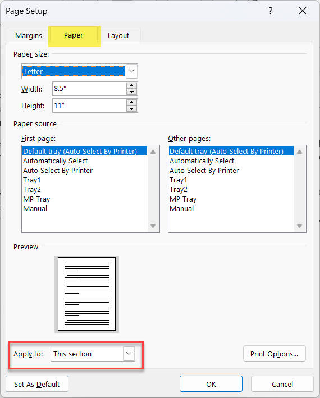Switch to the Margins tab
The image size is (320, 398).
29,36
